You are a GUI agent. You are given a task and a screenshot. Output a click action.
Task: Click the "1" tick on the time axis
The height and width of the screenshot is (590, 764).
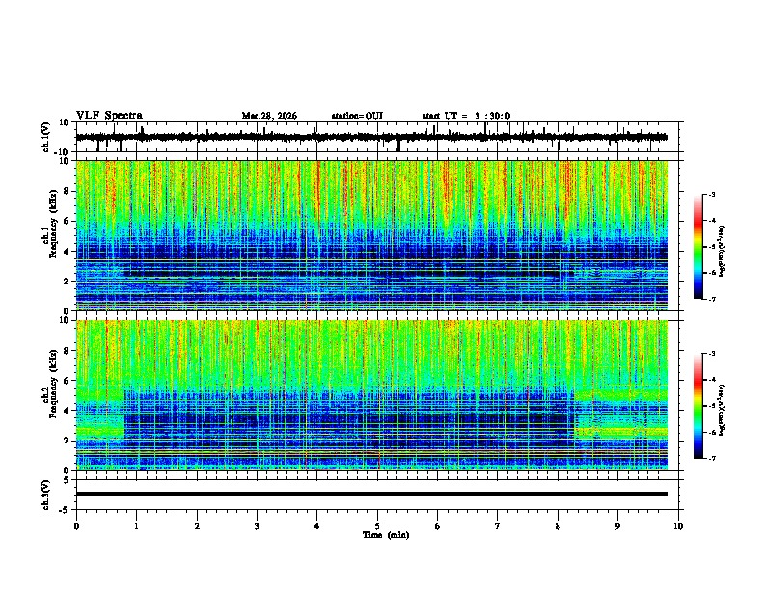point(137,526)
